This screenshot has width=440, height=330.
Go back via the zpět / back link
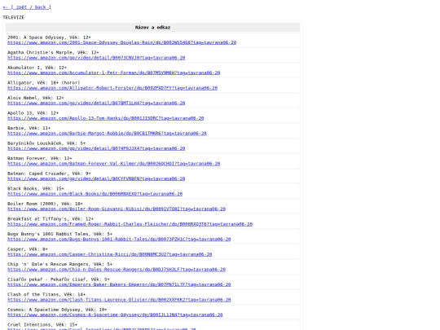[27, 7]
